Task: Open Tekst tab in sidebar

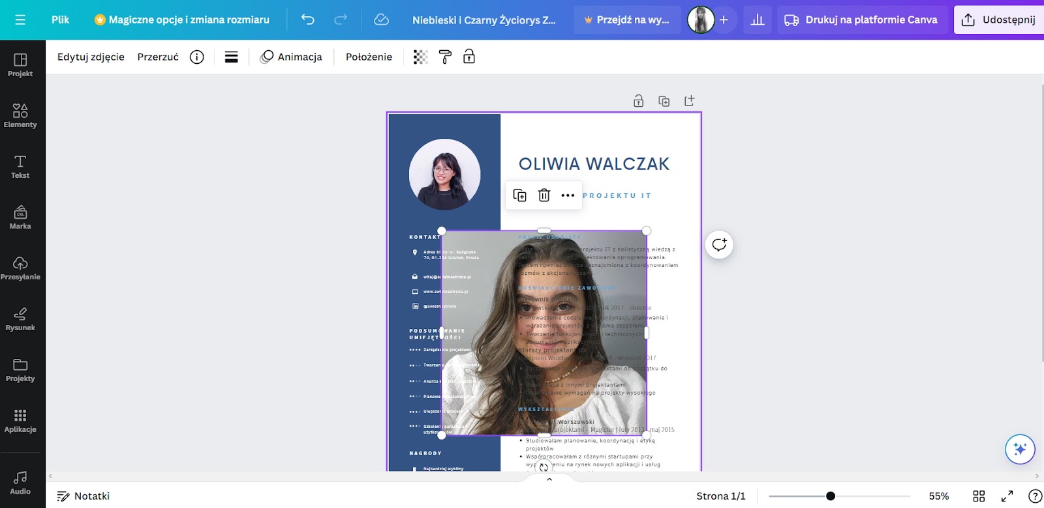Action: pyautogui.click(x=20, y=167)
